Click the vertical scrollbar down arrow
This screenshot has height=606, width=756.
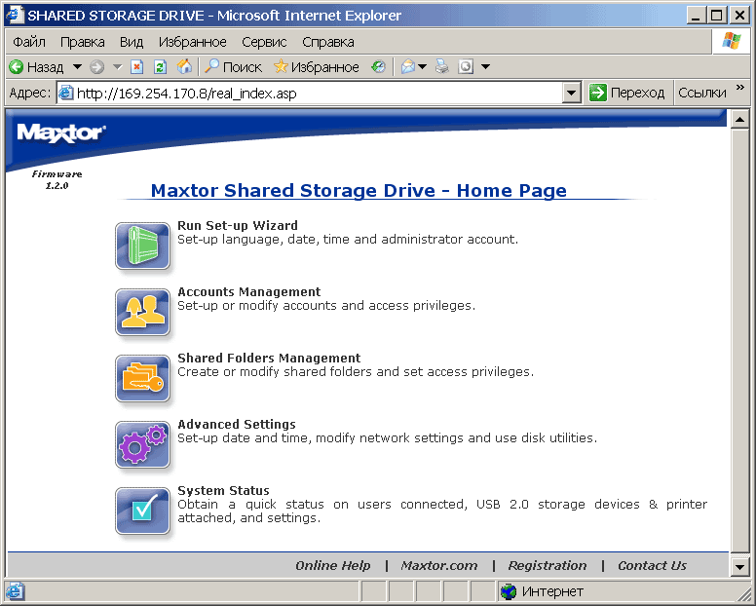click(739, 567)
